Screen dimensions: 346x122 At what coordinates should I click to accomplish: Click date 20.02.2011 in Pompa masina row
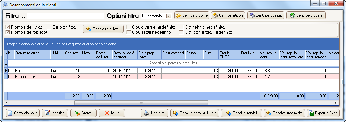click(150, 77)
